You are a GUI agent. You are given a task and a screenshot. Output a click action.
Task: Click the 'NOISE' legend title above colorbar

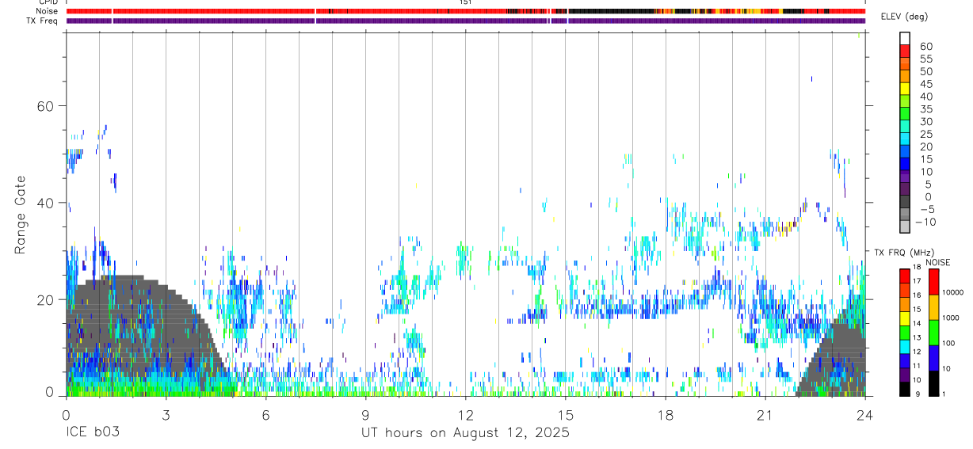939,262
